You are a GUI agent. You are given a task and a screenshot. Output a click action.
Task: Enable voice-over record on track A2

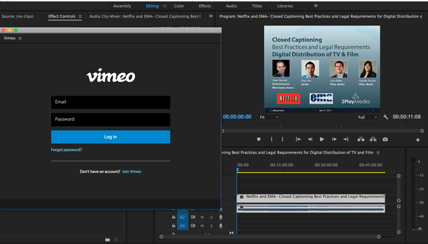coord(221,217)
